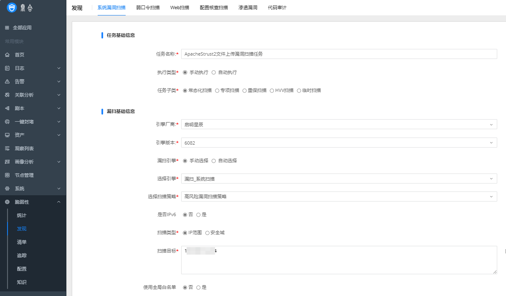Open the 日志 logs icon
Viewport: 506px width, 296px height.
pyautogui.click(x=6, y=68)
